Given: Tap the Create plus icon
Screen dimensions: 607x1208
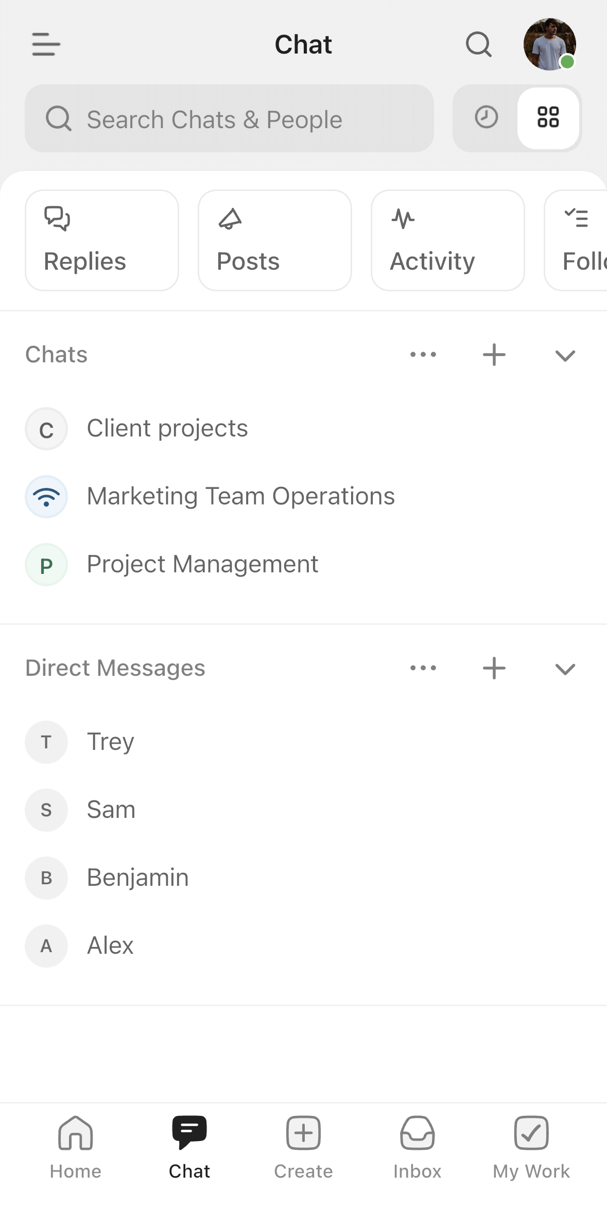Looking at the screenshot, I should [x=303, y=1134].
